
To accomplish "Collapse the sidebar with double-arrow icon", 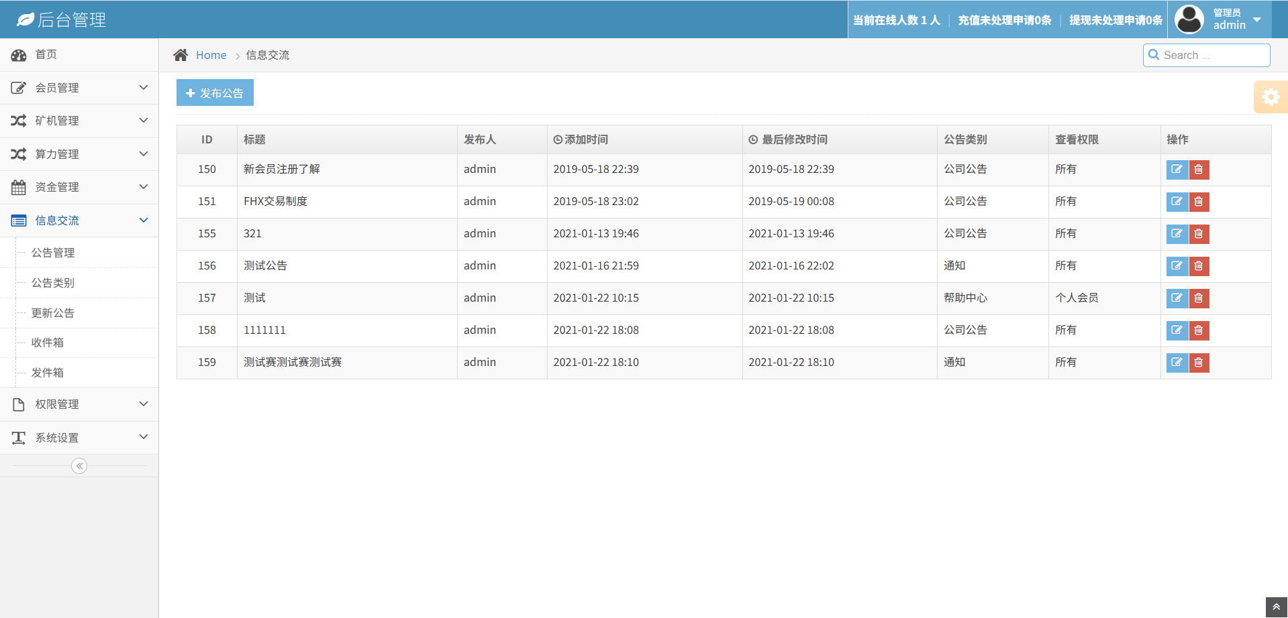I will [x=79, y=466].
